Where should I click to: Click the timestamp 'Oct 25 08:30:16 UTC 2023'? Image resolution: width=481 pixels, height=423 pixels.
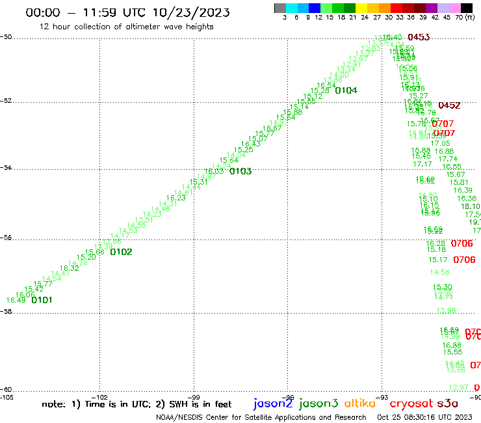pyautogui.click(x=424, y=417)
